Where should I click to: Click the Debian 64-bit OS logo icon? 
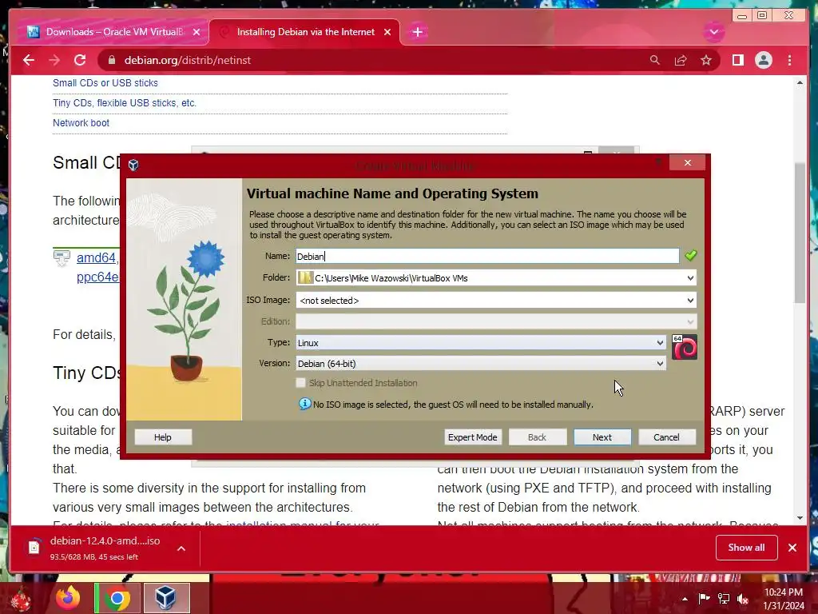(685, 347)
